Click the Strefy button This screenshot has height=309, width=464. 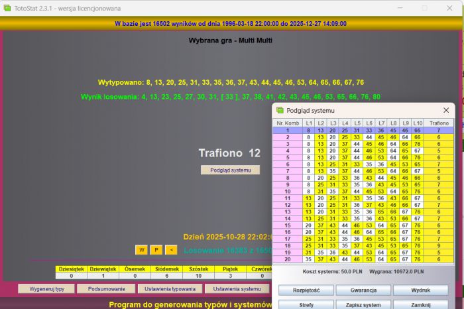pyautogui.click(x=306, y=304)
